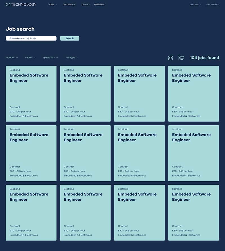
Task: Go to Job Search in navigation
Action: (69, 4)
